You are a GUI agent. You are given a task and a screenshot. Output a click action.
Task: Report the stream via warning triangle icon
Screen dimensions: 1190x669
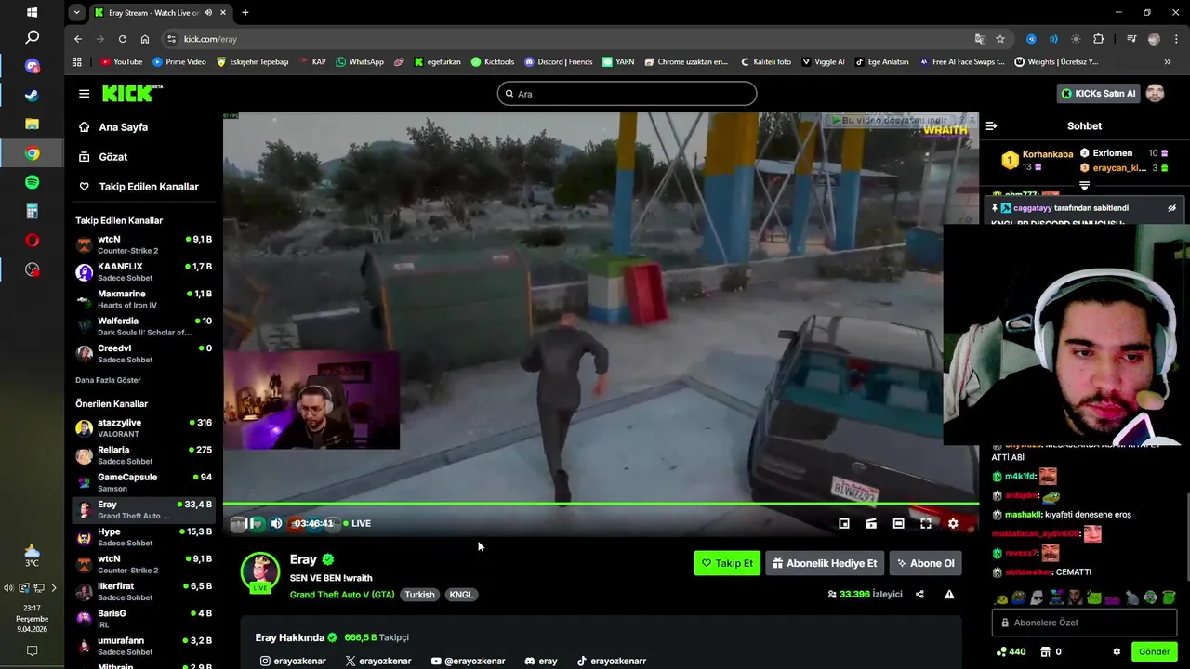pos(949,595)
